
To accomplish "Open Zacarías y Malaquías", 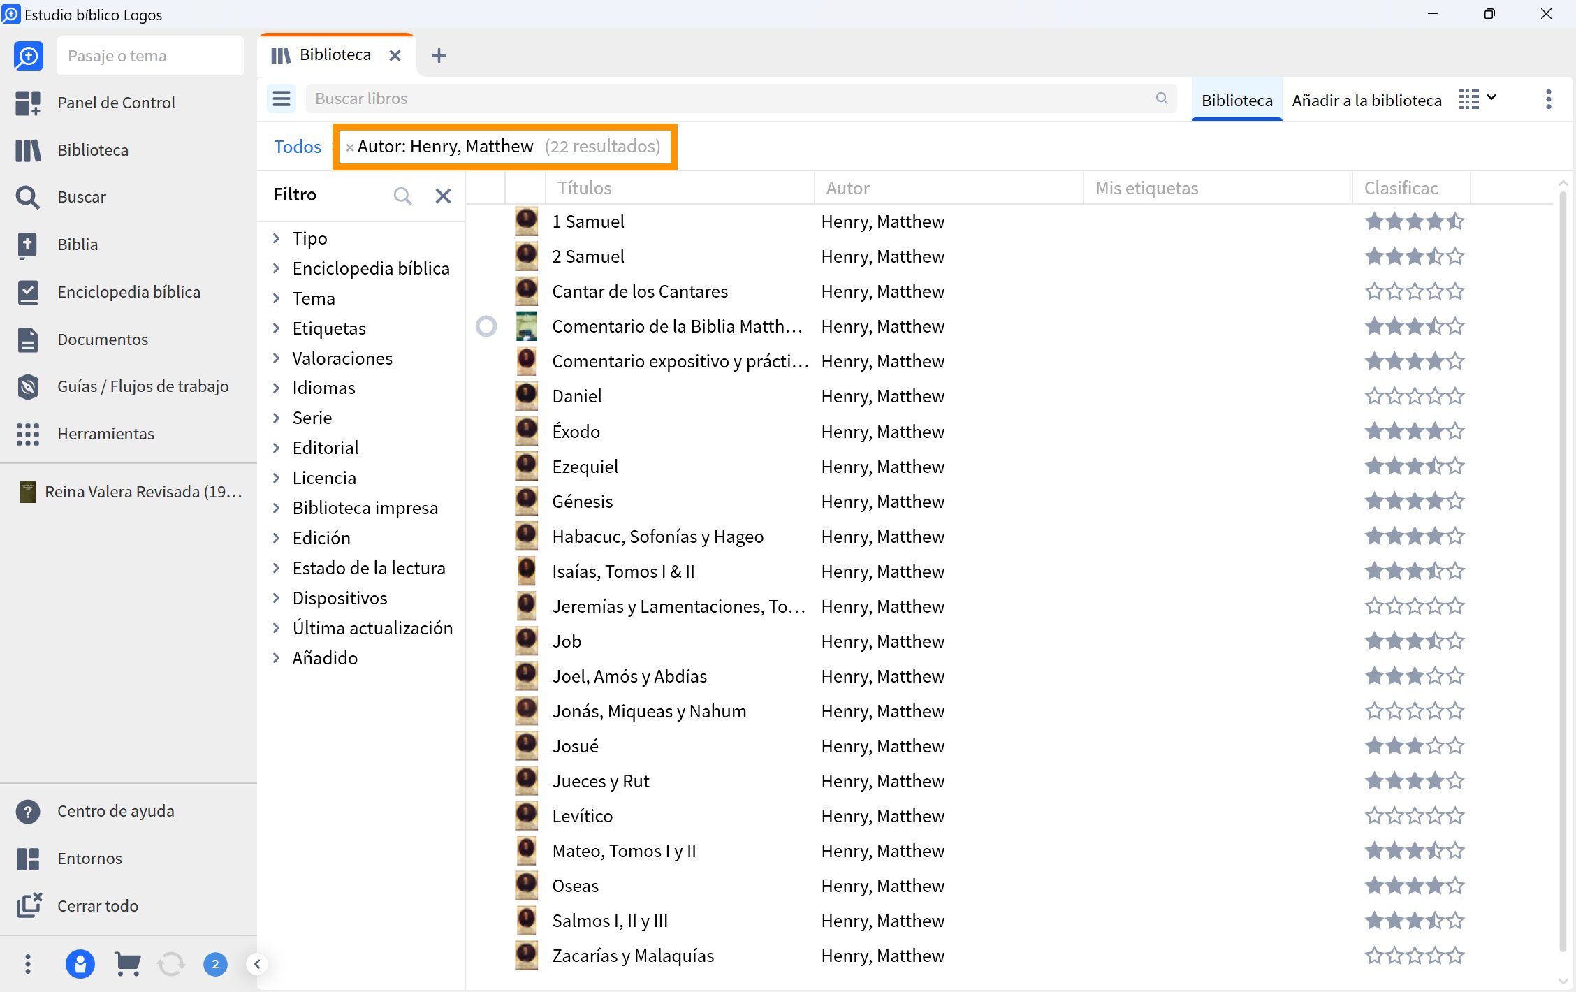I will point(633,956).
